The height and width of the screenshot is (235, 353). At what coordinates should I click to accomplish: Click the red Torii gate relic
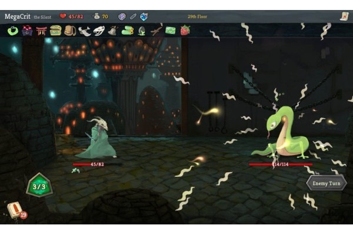click(41, 31)
